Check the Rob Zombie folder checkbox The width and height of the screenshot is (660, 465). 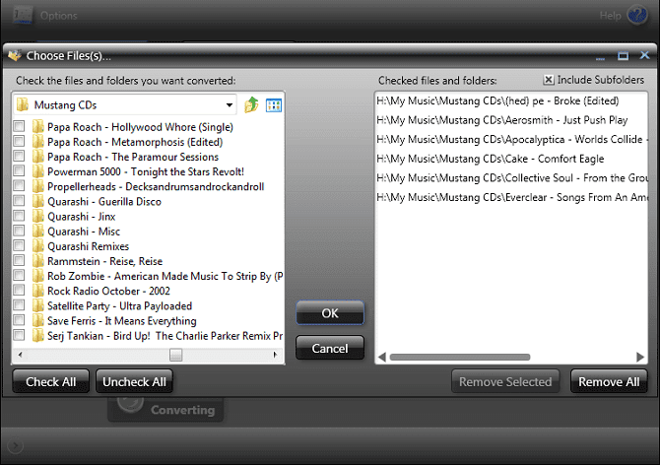click(19, 275)
